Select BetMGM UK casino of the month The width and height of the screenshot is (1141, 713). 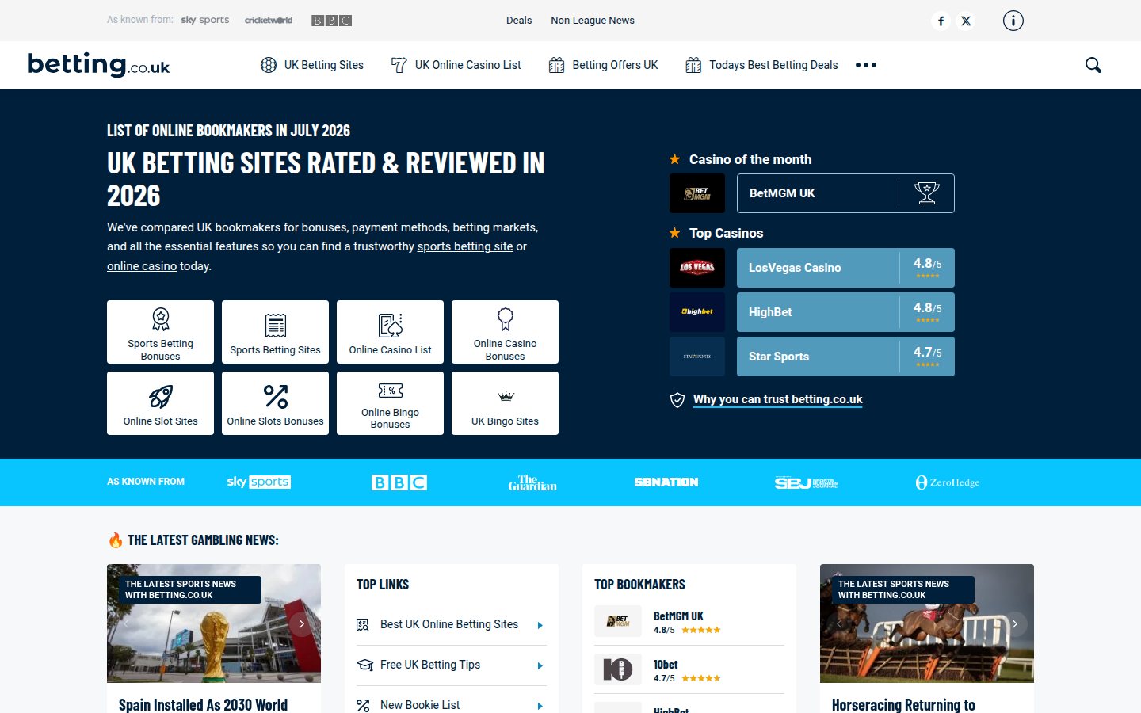845,193
